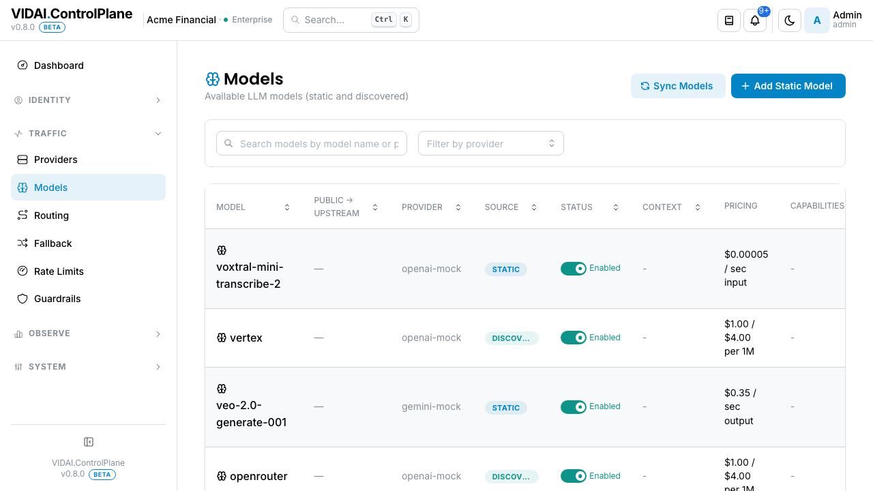This screenshot has width=873, height=491.
Task: Click the Acme Financial organization name
Action: pyautogui.click(x=181, y=20)
